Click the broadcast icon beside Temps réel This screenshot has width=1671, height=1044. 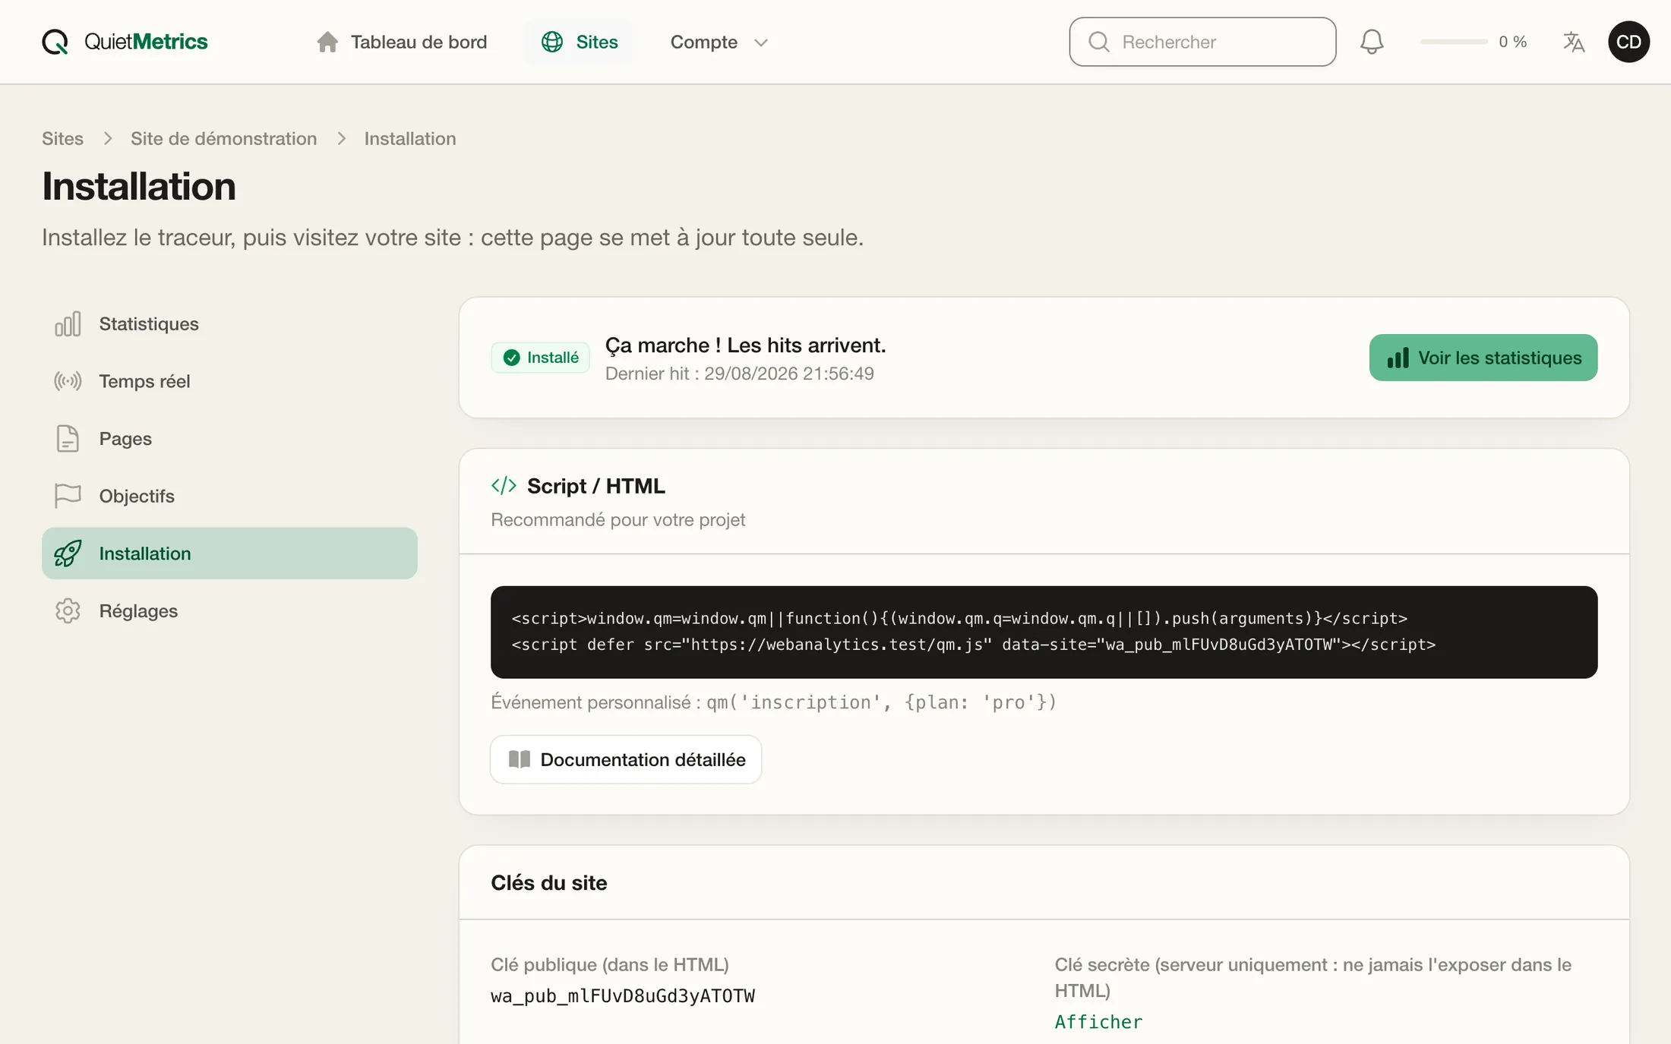[68, 381]
